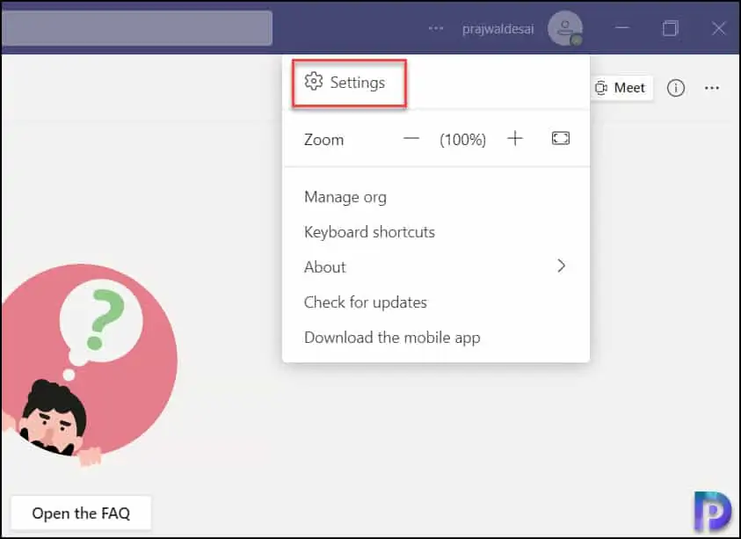Click the Settings gear icon in menu

313,82
